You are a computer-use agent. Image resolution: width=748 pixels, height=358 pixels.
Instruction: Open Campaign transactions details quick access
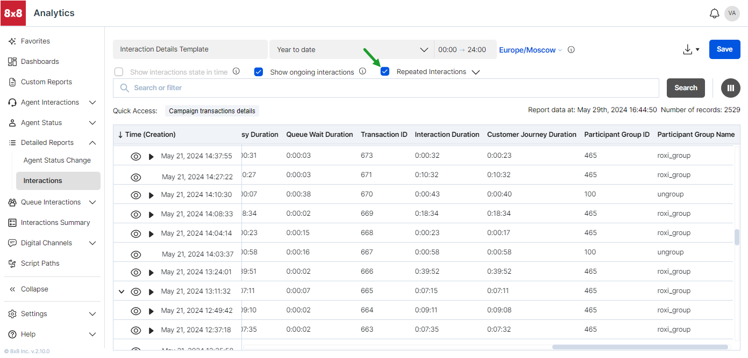[x=212, y=111]
